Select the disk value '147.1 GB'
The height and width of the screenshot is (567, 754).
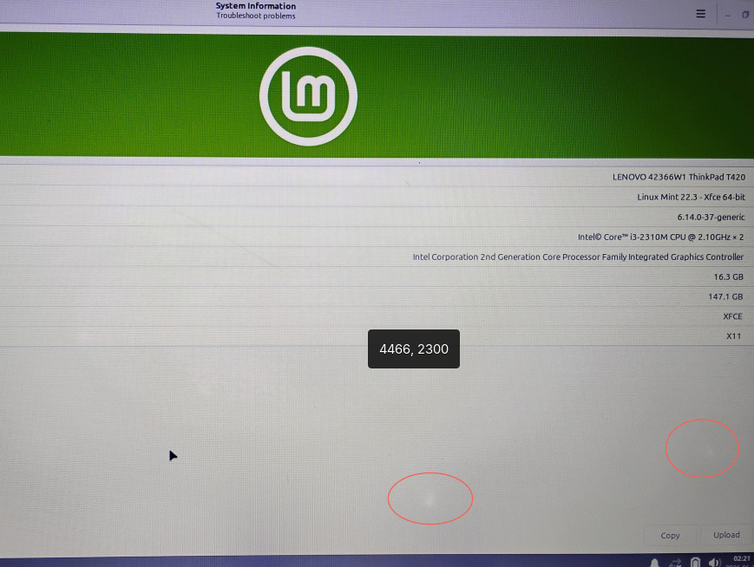pyautogui.click(x=725, y=297)
